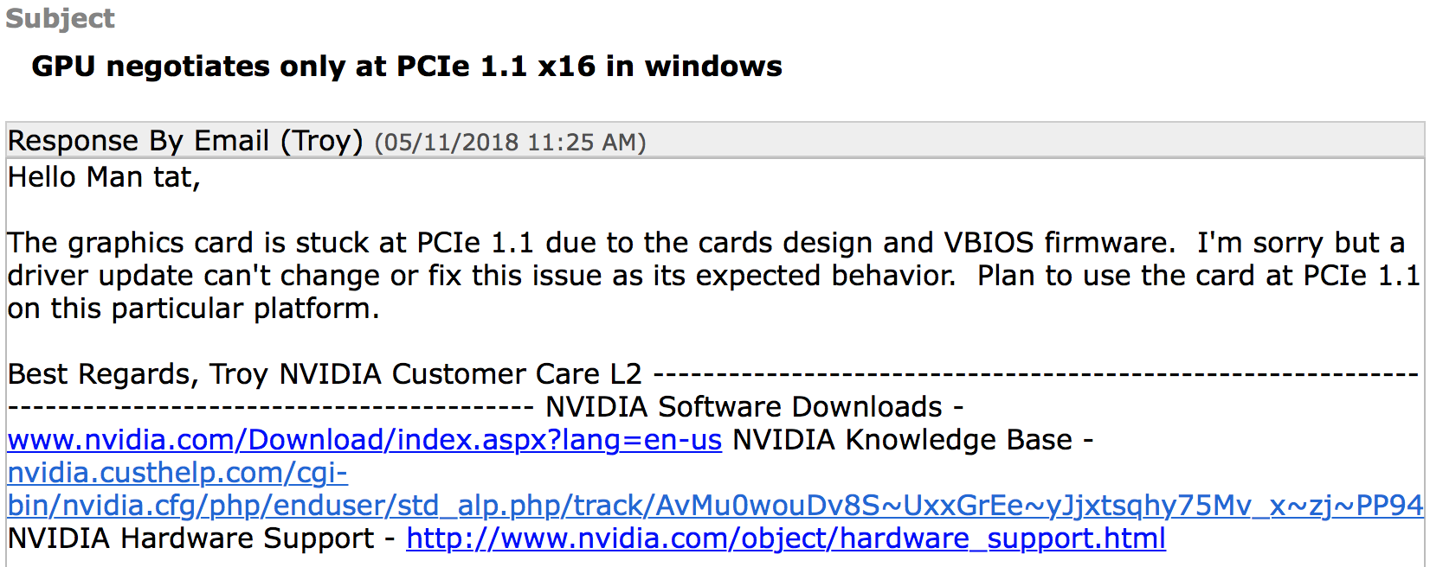
Task: Click the 'NVIDIA Customer Care L2' text
Action: pos(461,374)
